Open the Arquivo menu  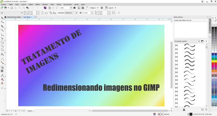[4, 5]
